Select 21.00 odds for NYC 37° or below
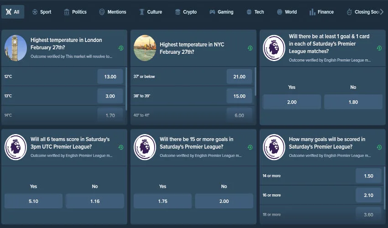 pyautogui.click(x=239, y=77)
